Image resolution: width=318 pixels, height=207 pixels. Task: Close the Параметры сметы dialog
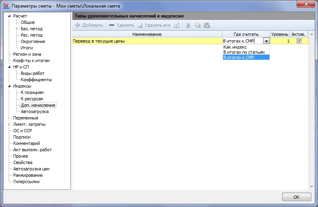pyautogui.click(x=306, y=4)
